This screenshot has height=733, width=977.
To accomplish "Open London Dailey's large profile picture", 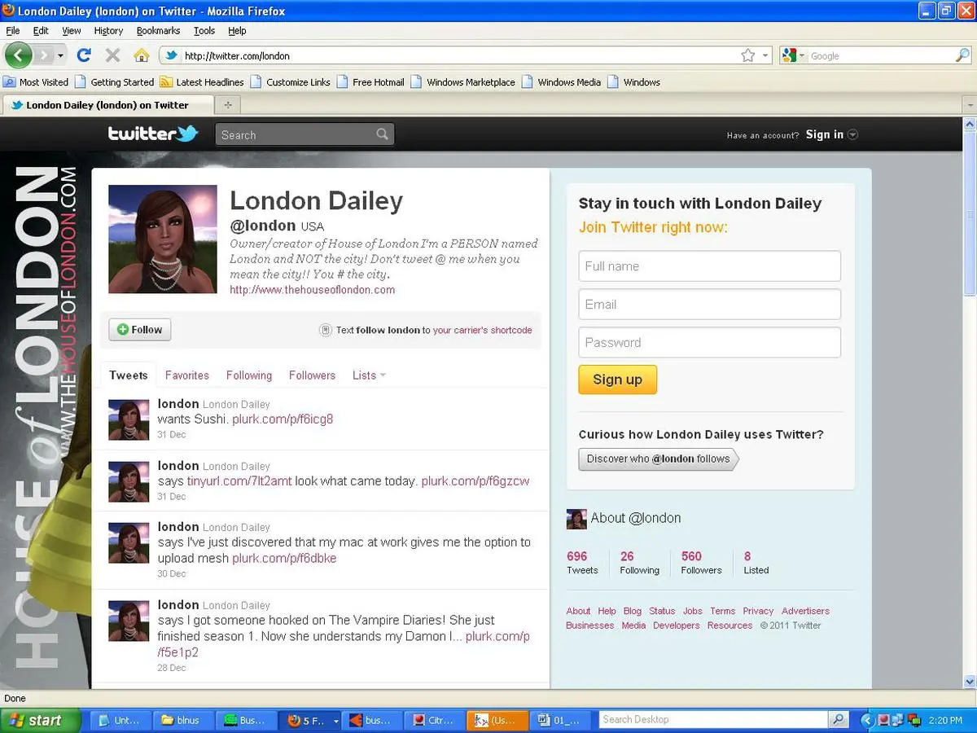I will pyautogui.click(x=163, y=239).
